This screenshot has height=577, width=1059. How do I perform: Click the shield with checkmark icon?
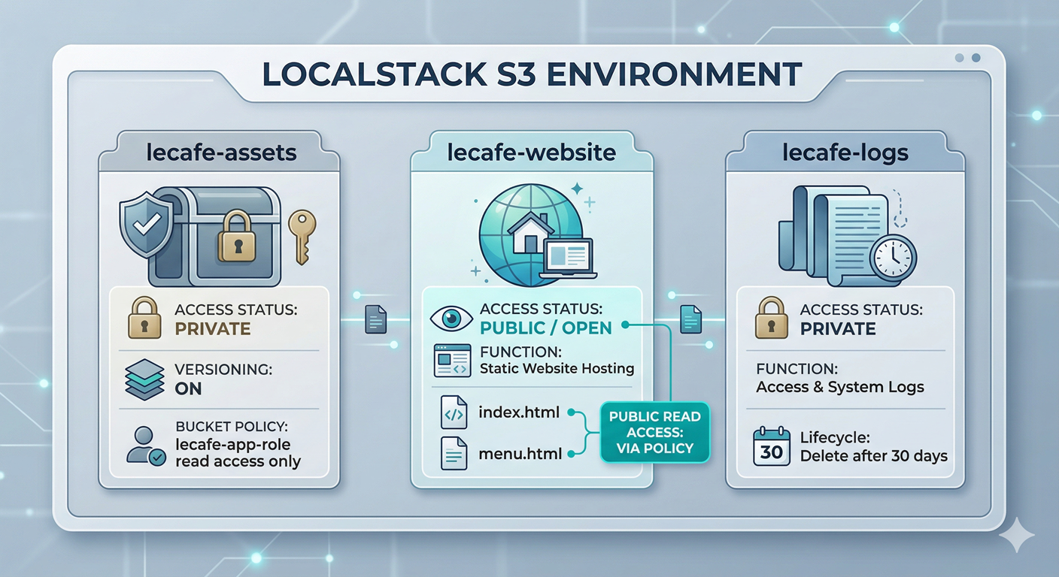point(145,225)
